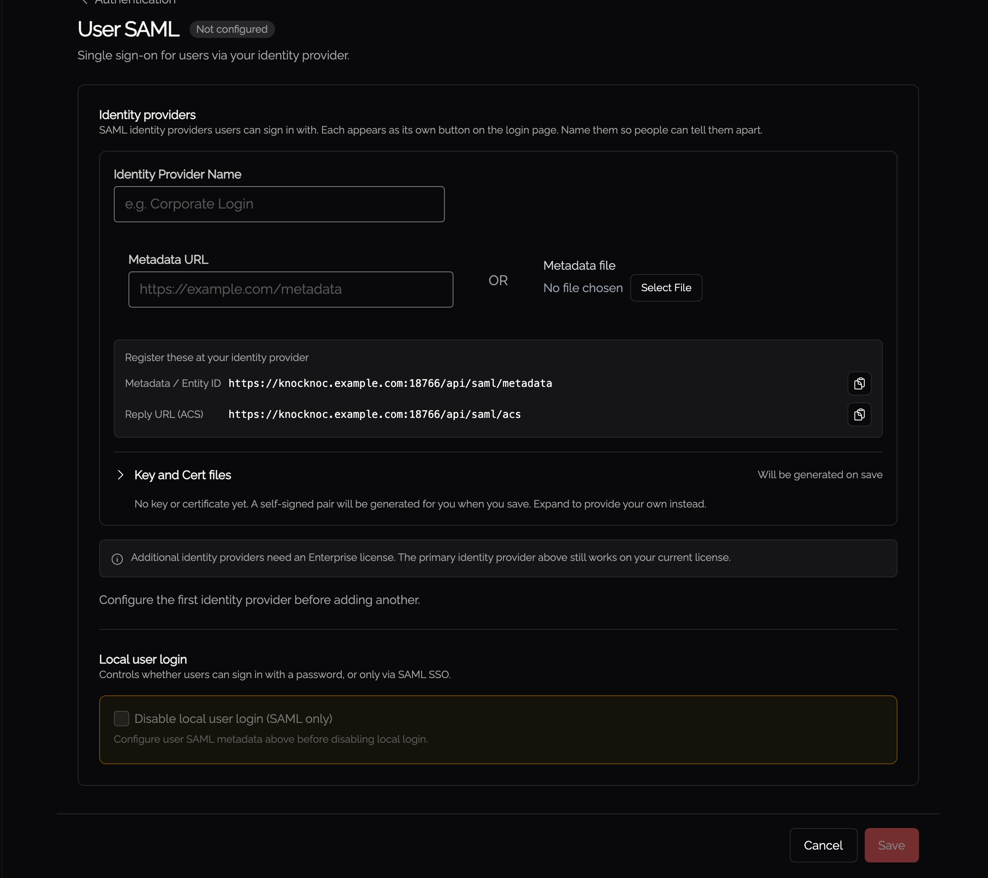Click the No file chosen label

tap(582, 288)
